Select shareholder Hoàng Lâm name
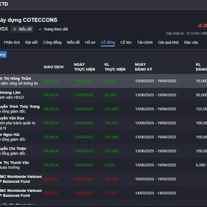 (x=10, y=92)
